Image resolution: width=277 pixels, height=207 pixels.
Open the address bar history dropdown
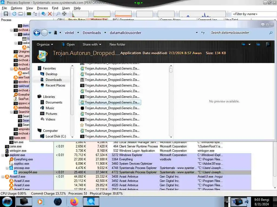197,33
